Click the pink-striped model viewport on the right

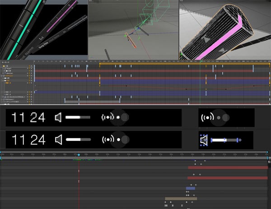tap(224, 29)
